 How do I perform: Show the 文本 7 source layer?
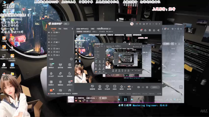click(49, 36)
